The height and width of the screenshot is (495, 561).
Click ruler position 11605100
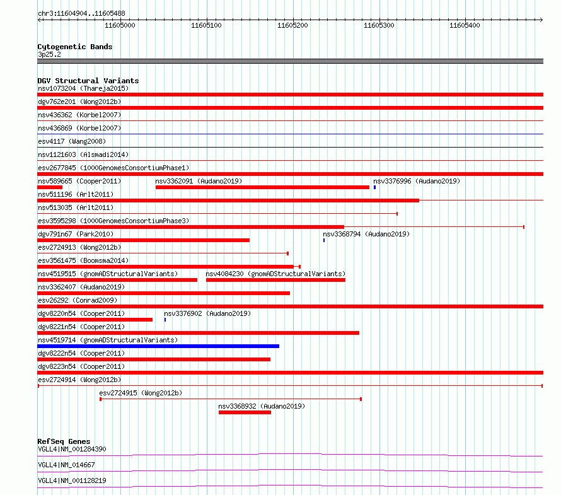[206, 25]
